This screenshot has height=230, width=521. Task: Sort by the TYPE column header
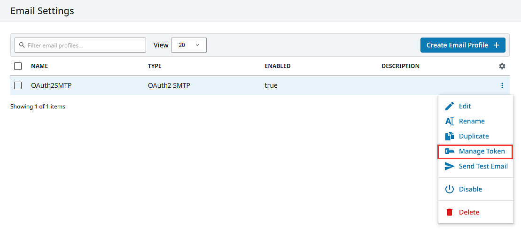click(x=155, y=66)
